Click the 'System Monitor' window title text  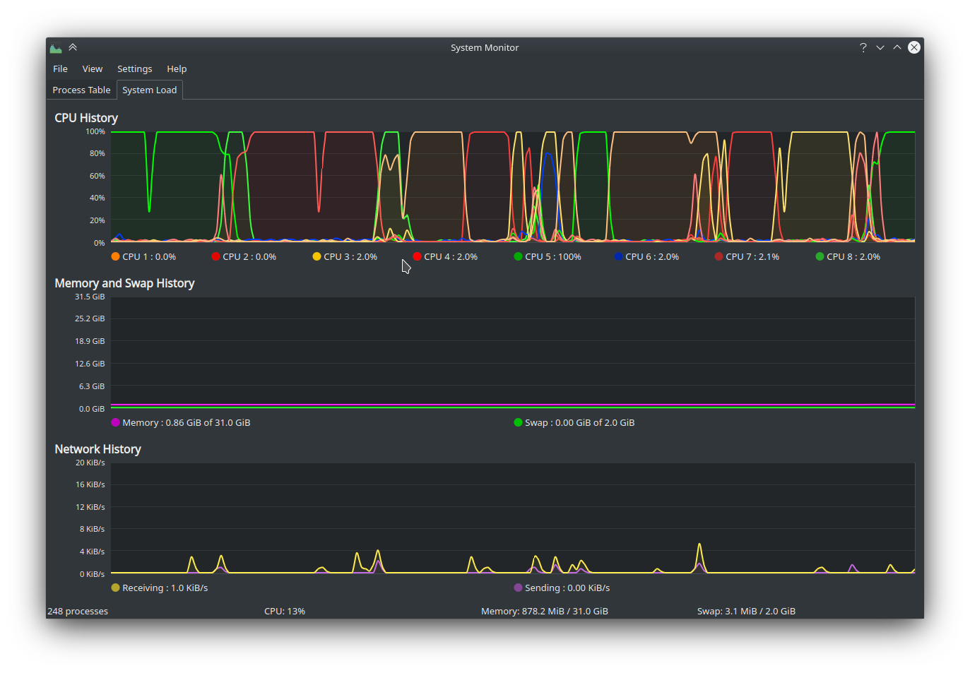click(x=485, y=47)
